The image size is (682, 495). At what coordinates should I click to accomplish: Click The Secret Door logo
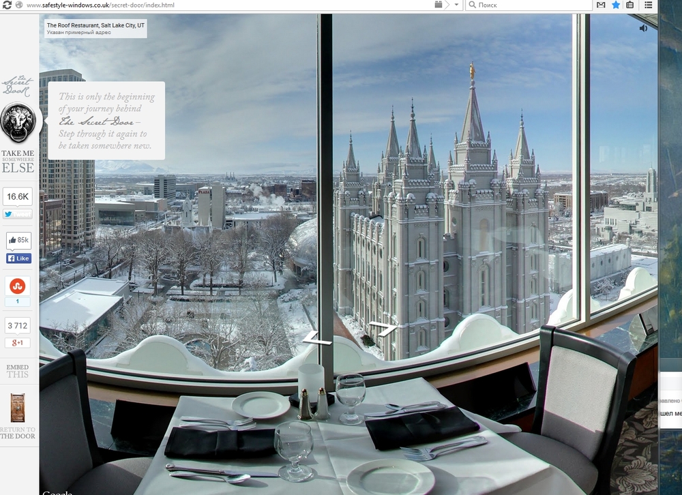17,86
